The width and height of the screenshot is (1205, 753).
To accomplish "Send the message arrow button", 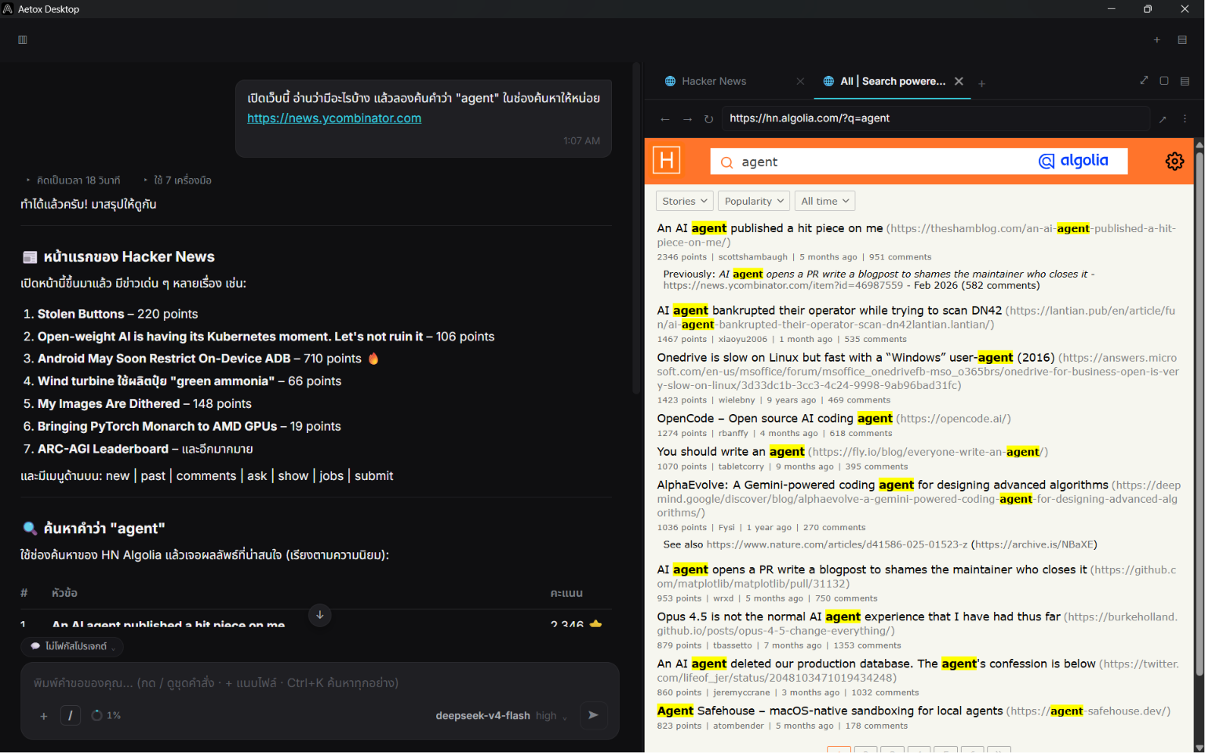I will (594, 715).
